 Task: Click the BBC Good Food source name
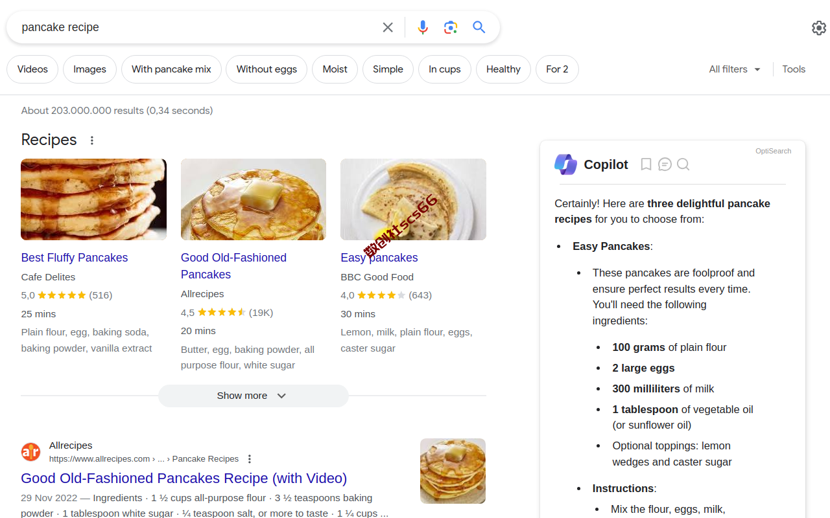(x=377, y=277)
